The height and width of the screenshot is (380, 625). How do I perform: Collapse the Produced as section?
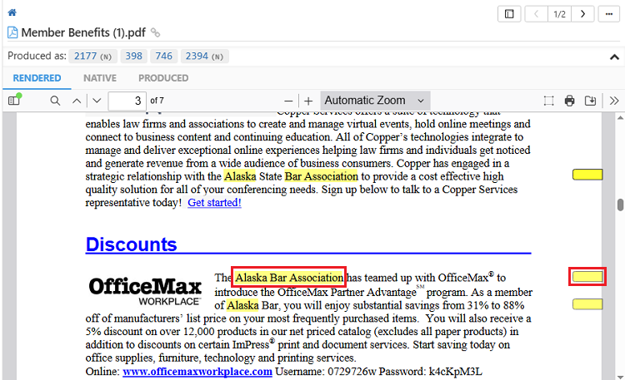(x=614, y=57)
